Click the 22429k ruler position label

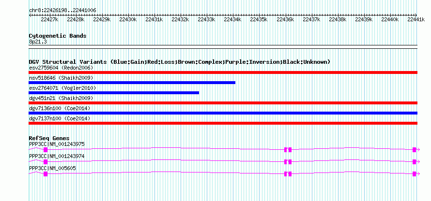102,19
